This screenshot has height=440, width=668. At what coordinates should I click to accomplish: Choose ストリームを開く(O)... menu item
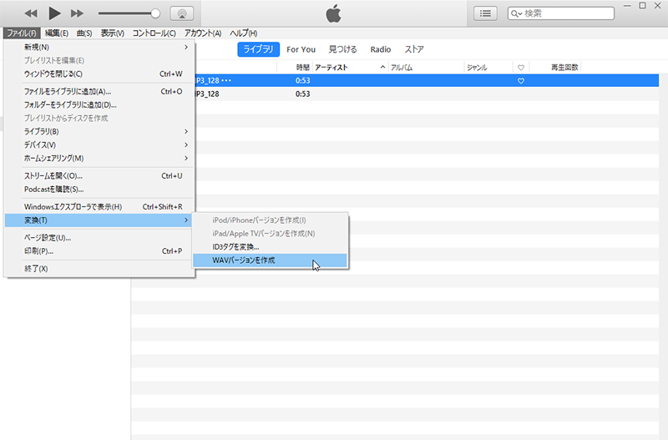(99, 176)
